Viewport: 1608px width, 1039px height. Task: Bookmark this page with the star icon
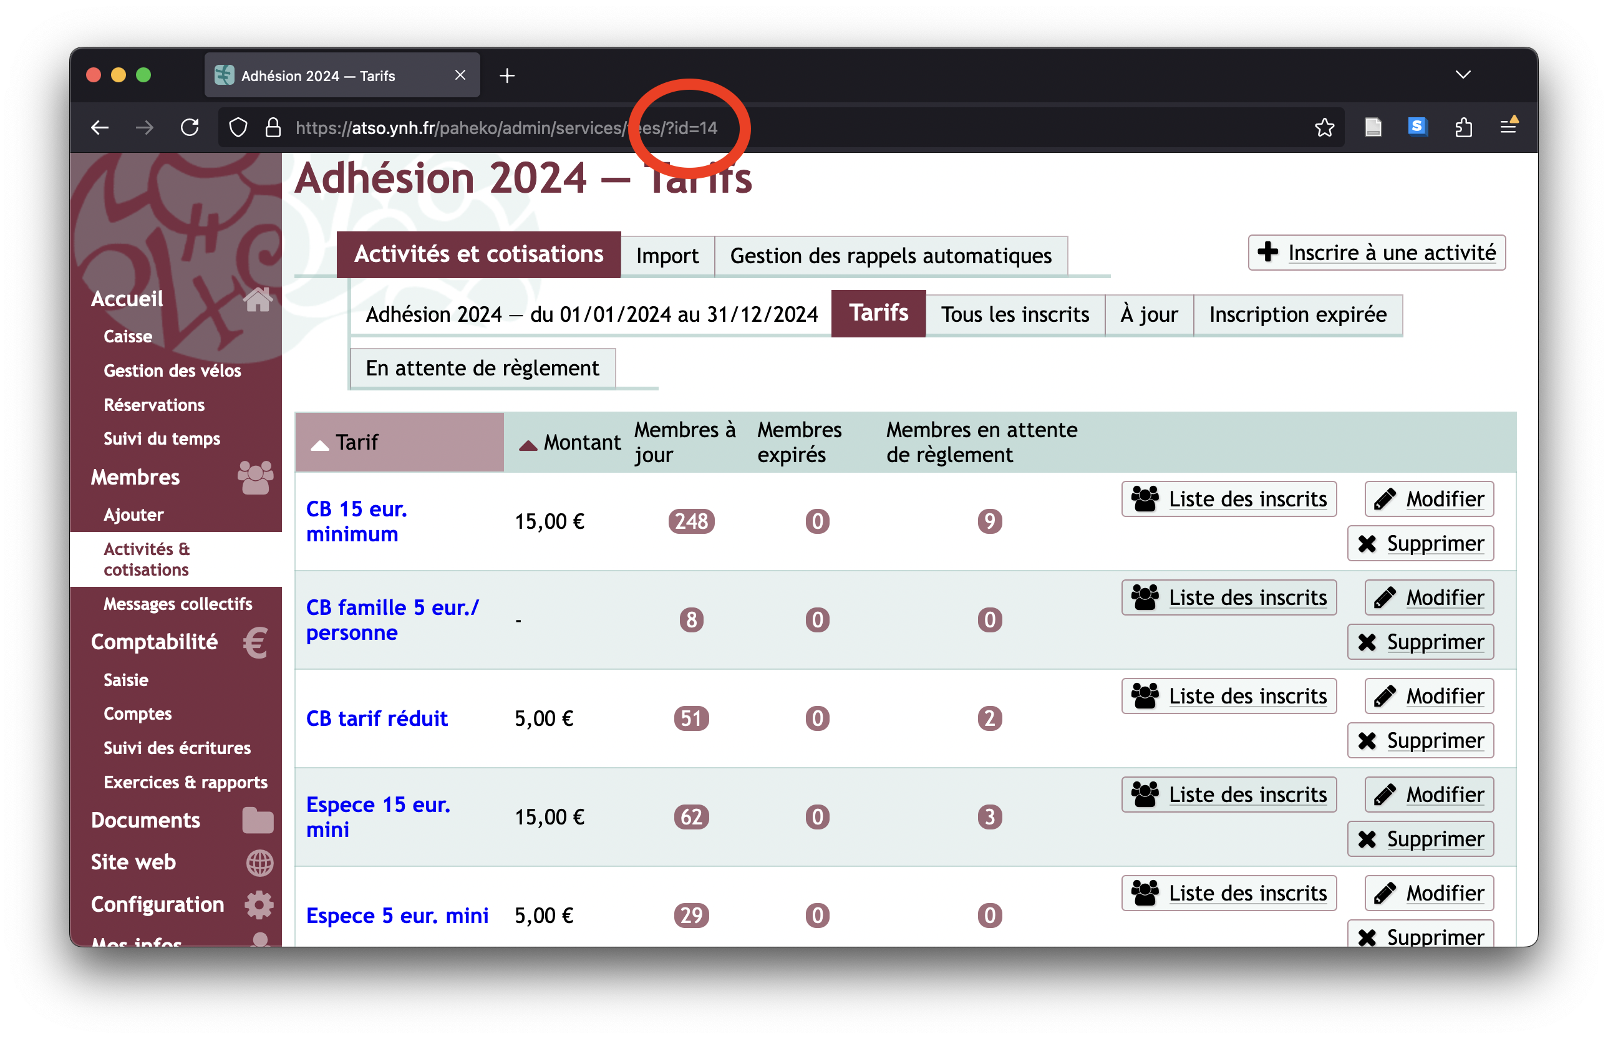click(1324, 127)
